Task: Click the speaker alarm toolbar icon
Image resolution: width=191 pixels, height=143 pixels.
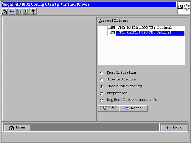Action: [26, 12]
